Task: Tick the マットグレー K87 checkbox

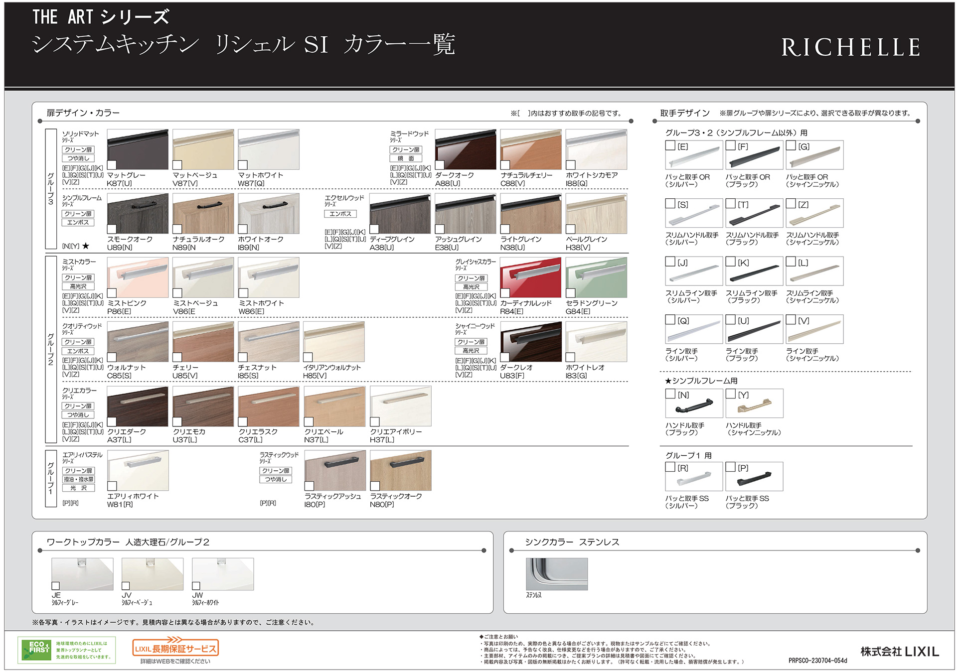Action: [x=112, y=165]
